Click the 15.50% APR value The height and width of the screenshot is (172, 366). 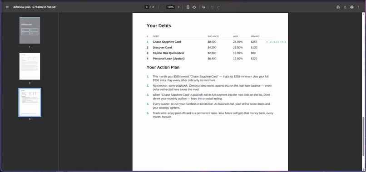pos(237,59)
